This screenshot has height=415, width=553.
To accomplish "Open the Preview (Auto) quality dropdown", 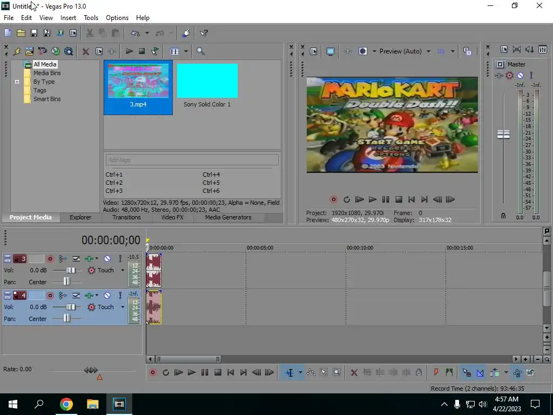I will 428,51.
